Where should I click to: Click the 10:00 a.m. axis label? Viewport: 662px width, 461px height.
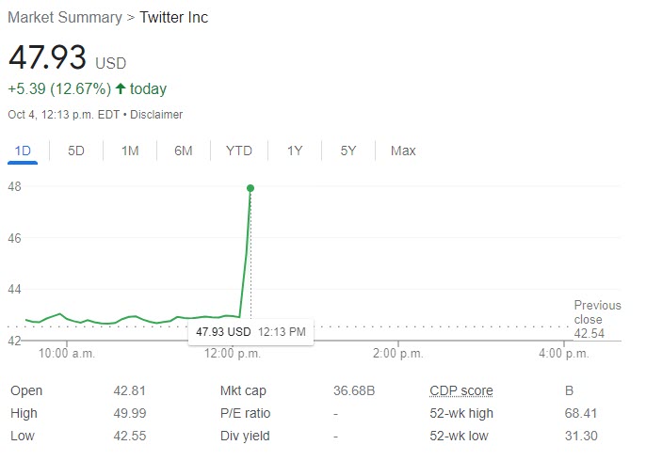[x=69, y=354]
